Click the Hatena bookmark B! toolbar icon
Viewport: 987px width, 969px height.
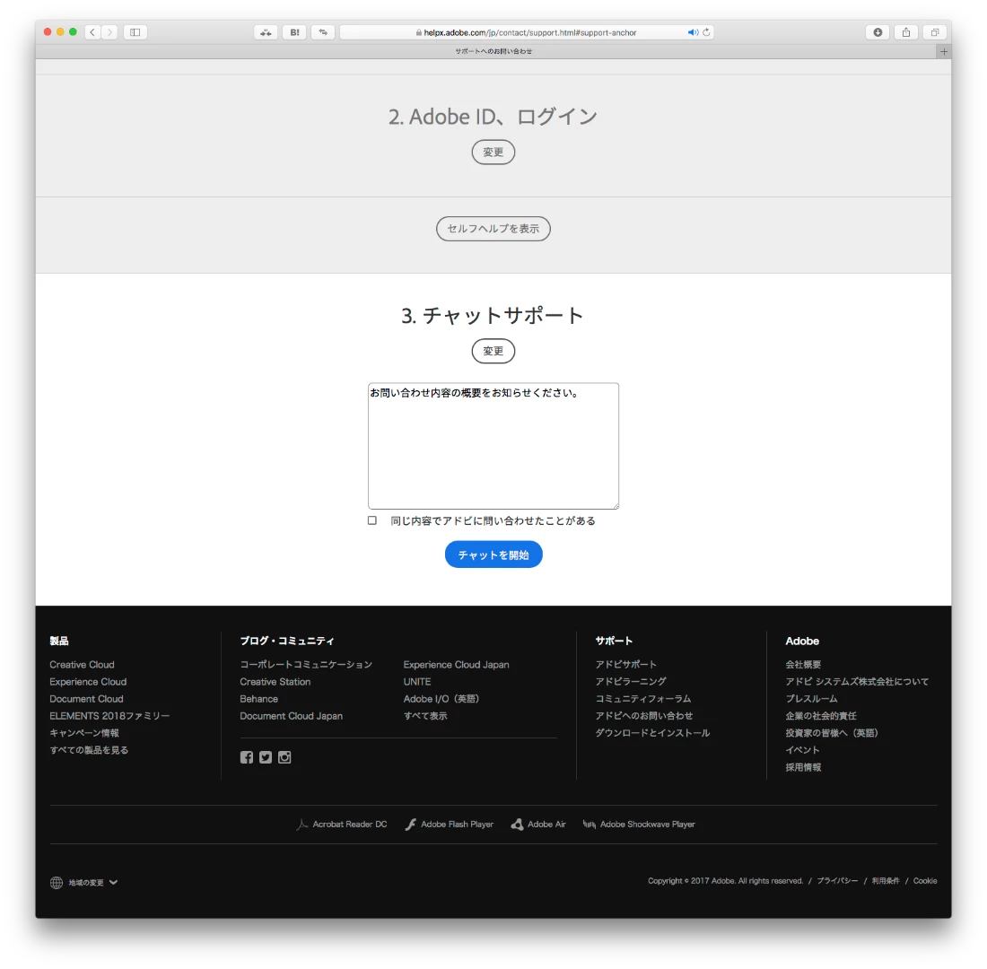click(294, 32)
